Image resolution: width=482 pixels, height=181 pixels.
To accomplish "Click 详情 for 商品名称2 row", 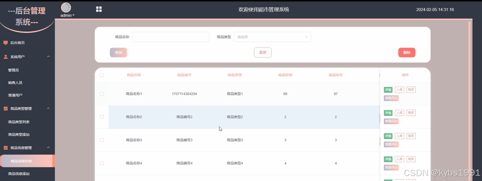I will point(388,113).
